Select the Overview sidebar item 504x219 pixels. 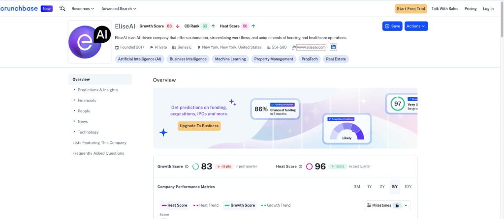click(100, 79)
